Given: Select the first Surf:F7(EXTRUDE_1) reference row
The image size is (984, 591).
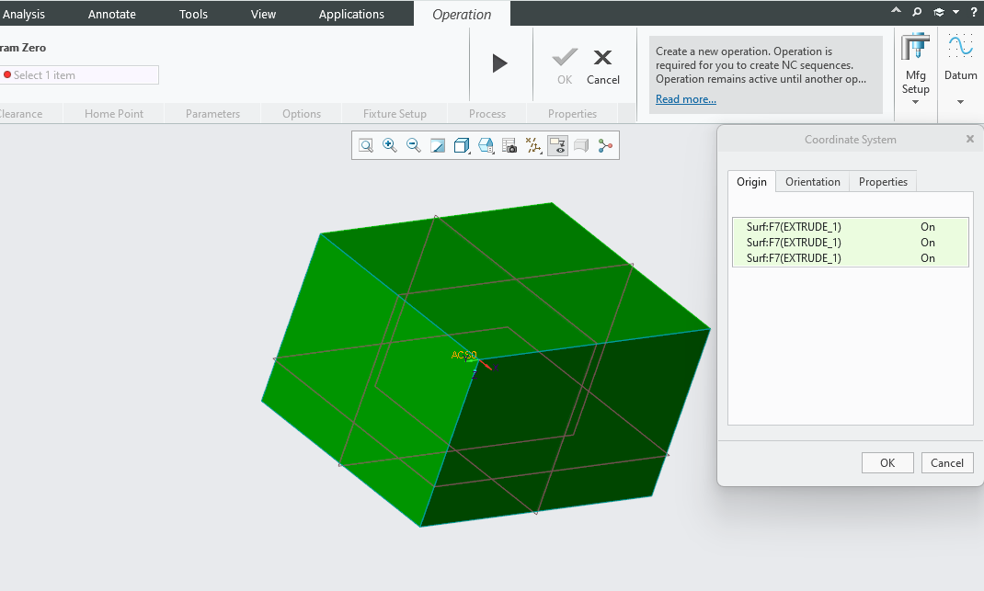Looking at the screenshot, I should pos(851,226).
